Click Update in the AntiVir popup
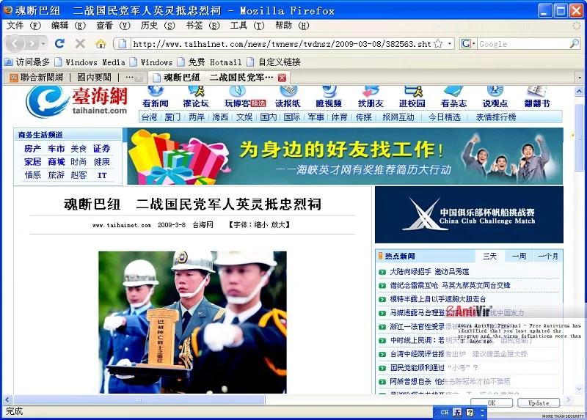This screenshot has height=420, width=587. 539,403
